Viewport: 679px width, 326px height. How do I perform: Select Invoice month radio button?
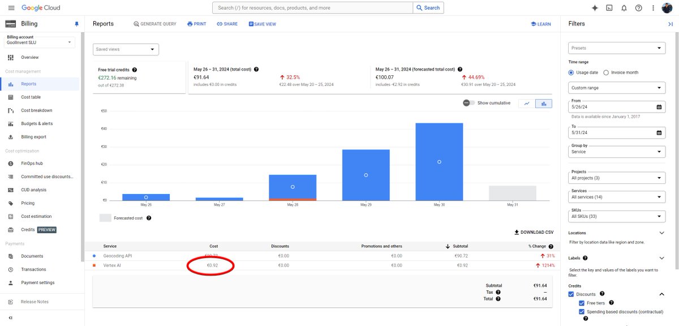pyautogui.click(x=606, y=72)
